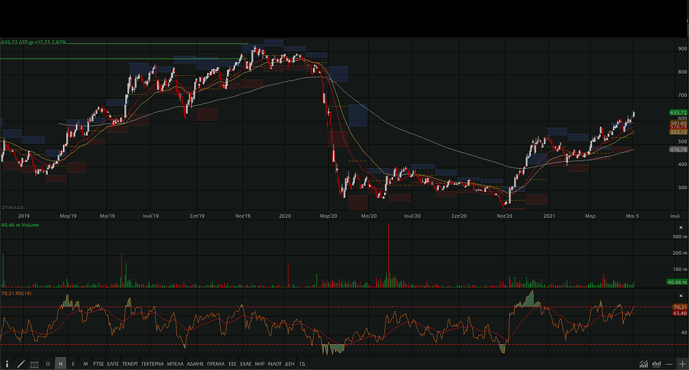This screenshot has width=689, height=370.
Task: Close the RSI(14) indicator panel
Action: click(680, 296)
